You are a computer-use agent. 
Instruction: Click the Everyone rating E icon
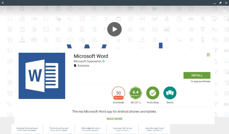click(75, 66)
